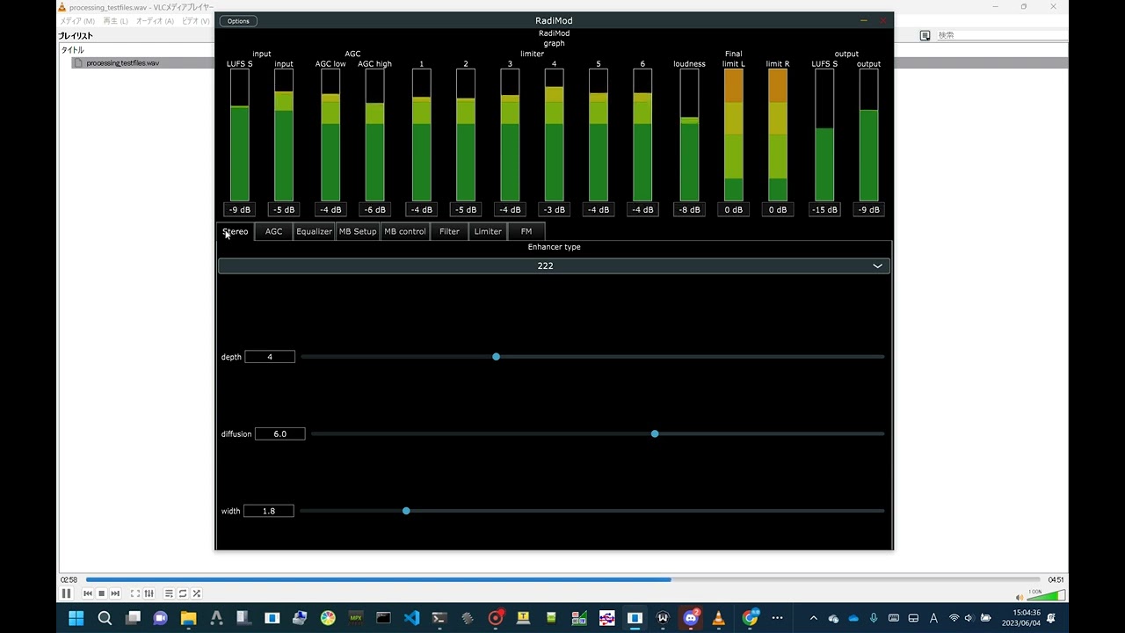Open the Chat app on taskbar
This screenshot has height=633, width=1125.
point(160,618)
